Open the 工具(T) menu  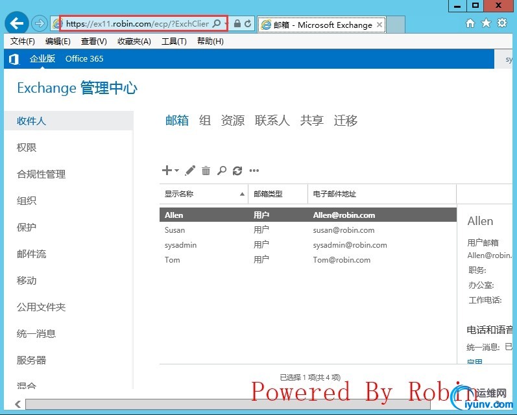tap(174, 41)
